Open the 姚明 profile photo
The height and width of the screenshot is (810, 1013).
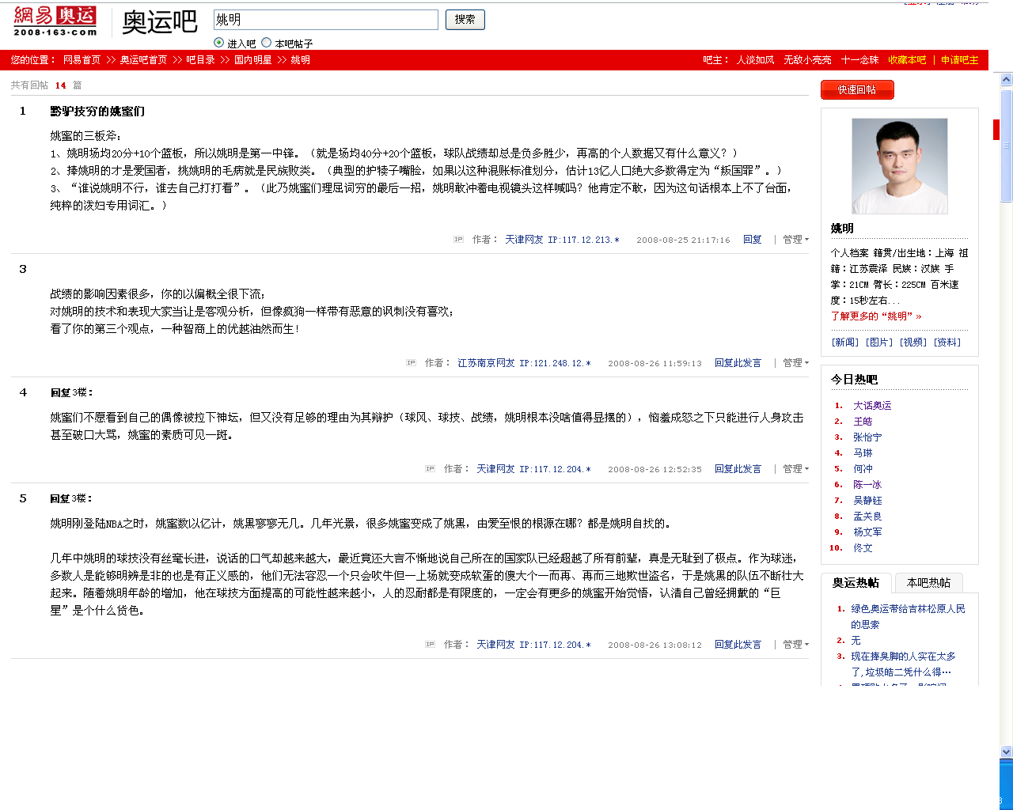pyautogui.click(x=899, y=166)
